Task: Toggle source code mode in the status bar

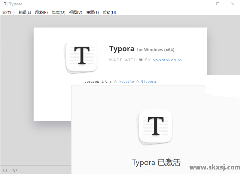Action: pyautogui.click(x=15, y=170)
